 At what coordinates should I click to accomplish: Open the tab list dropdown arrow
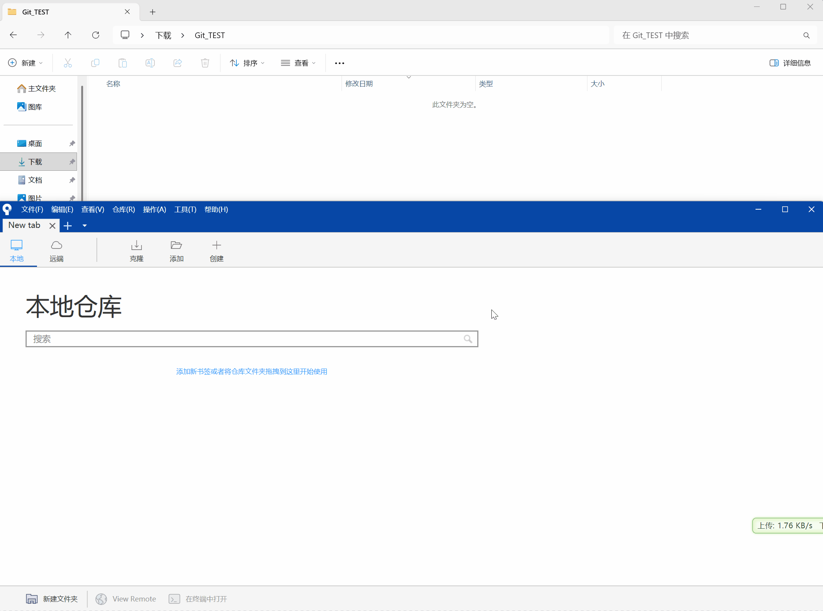(x=85, y=226)
